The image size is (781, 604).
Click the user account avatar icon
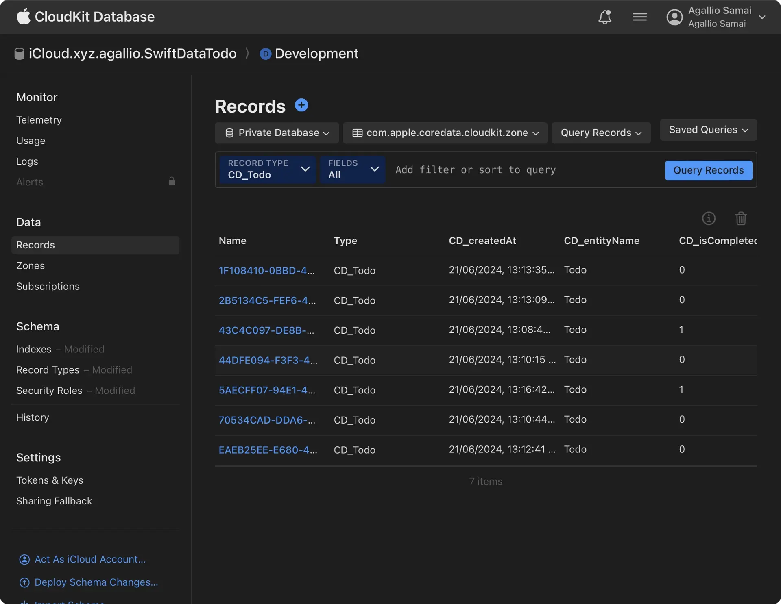[674, 17]
